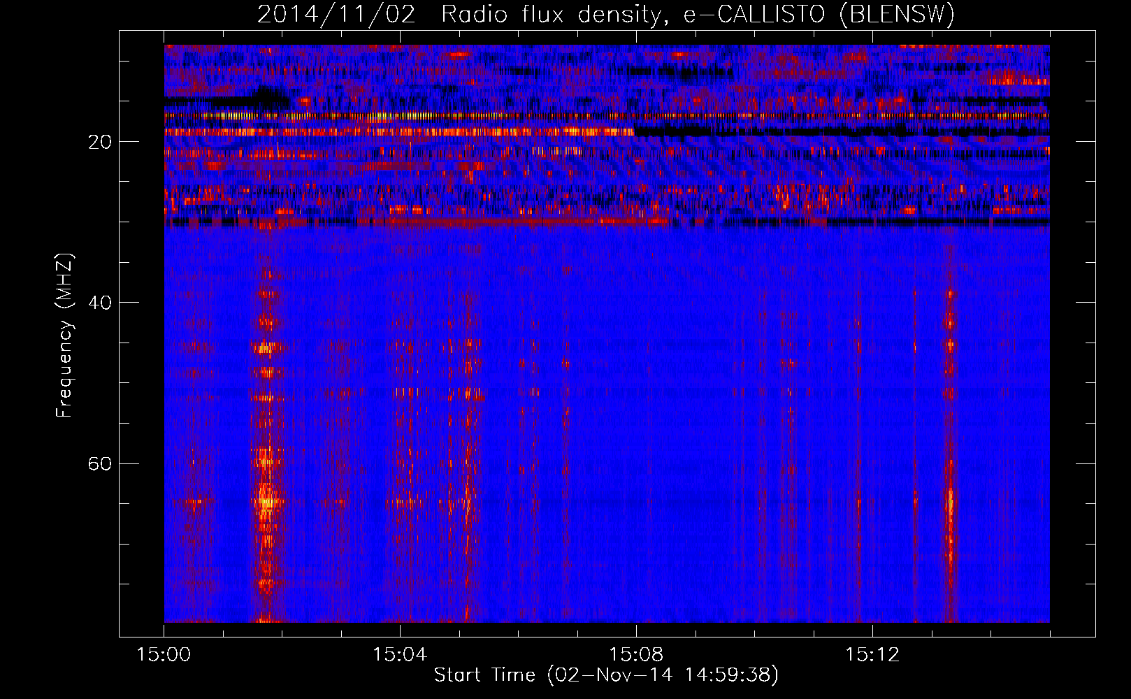Click the 'Start Time (02-Nov-14 14:59:38)' label
1131x699 pixels.
click(606, 675)
